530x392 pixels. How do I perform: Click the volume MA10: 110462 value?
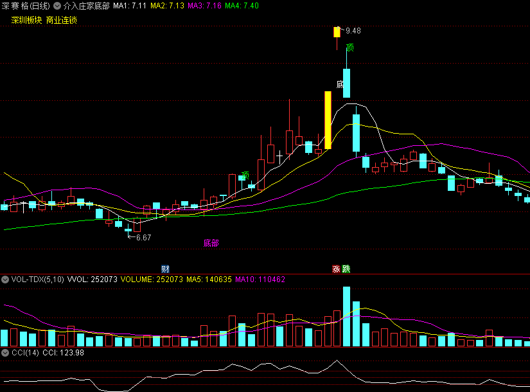(260, 280)
